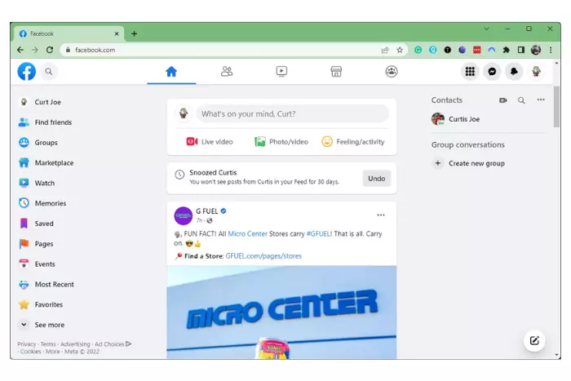This screenshot has height=381, width=571.
Task: Open Cookies footer link
Action: (31, 352)
